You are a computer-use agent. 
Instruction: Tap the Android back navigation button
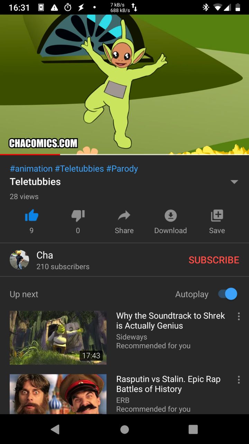click(55, 429)
